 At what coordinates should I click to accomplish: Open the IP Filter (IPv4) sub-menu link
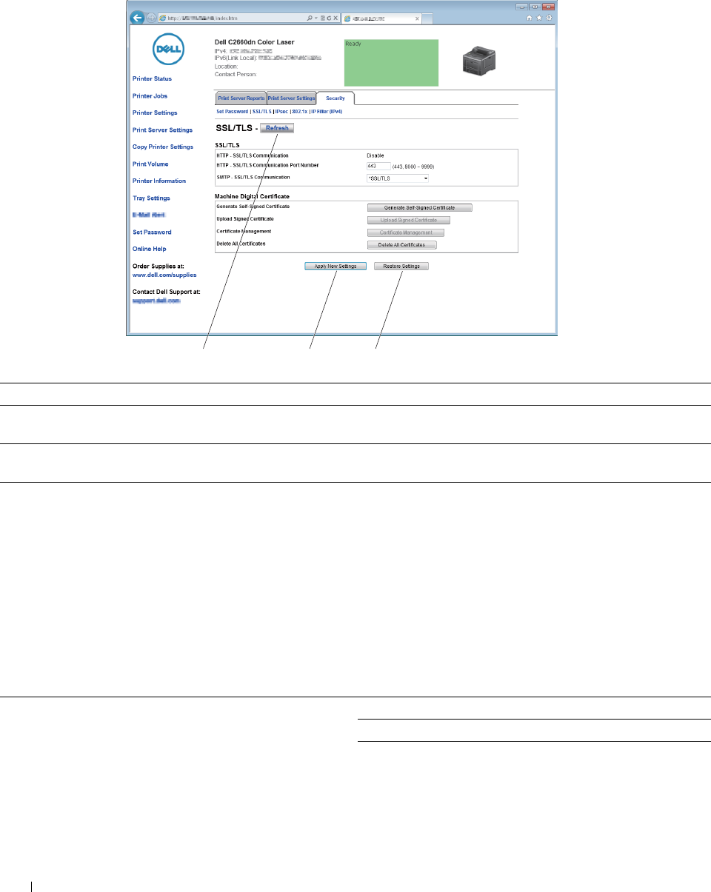coord(327,111)
